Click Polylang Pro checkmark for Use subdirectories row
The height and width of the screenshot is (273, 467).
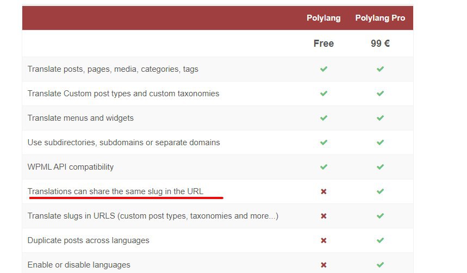click(380, 142)
